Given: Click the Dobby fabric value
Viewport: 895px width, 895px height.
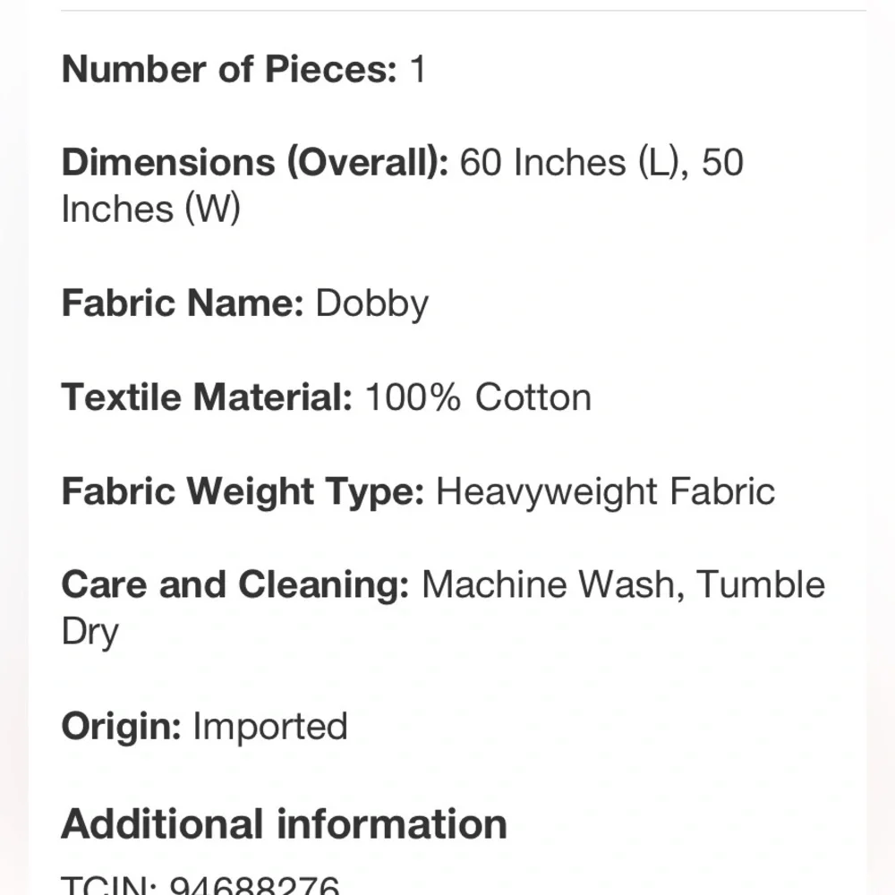Looking at the screenshot, I should [x=371, y=303].
